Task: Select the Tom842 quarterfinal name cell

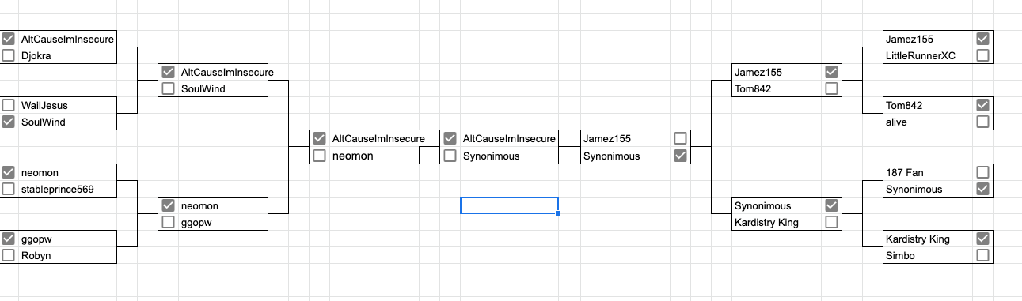Action: pos(777,88)
